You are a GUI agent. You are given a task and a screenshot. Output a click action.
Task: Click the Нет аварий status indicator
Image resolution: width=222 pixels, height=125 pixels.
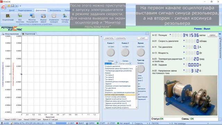tap(123, 123)
